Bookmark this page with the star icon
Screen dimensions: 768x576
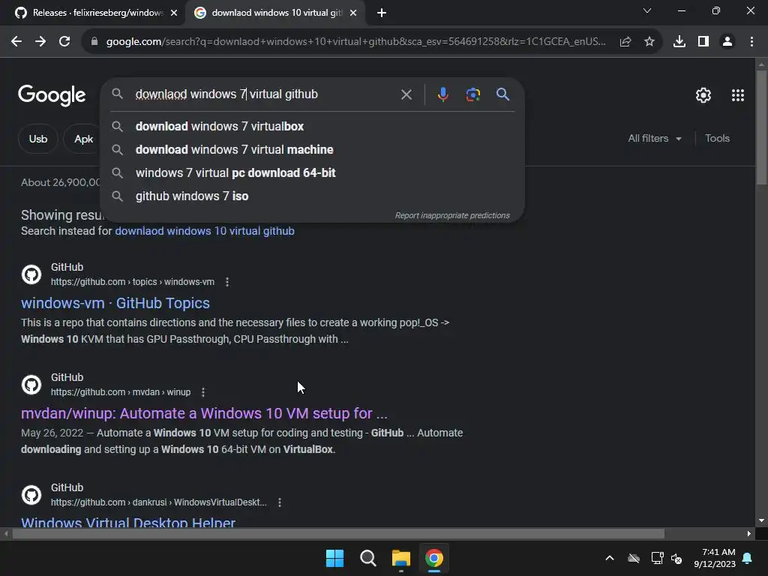point(649,42)
